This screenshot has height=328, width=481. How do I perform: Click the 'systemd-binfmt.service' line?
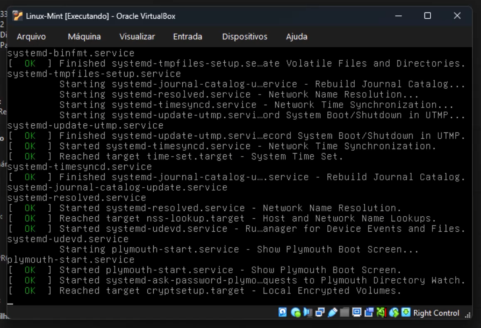[x=71, y=53]
